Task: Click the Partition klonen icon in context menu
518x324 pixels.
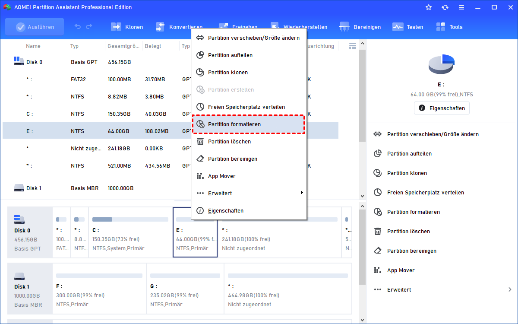Action: tap(200, 73)
